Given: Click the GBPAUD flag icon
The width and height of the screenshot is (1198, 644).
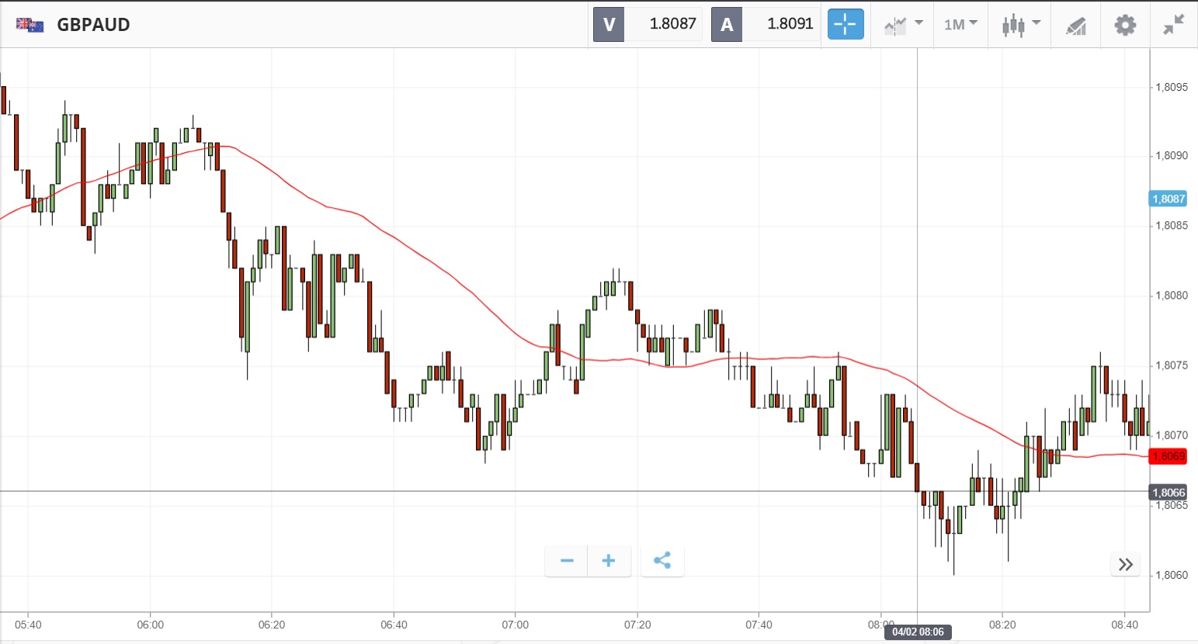Looking at the screenshot, I should [30, 25].
